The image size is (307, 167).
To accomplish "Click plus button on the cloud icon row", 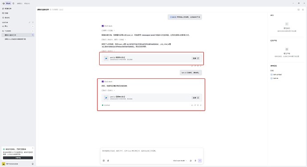I will point(32,26).
